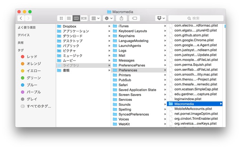Viewport: 241px width, 149px height.
Task: Open the Dropbox toolbar dropdown
Action: tap(161, 18)
